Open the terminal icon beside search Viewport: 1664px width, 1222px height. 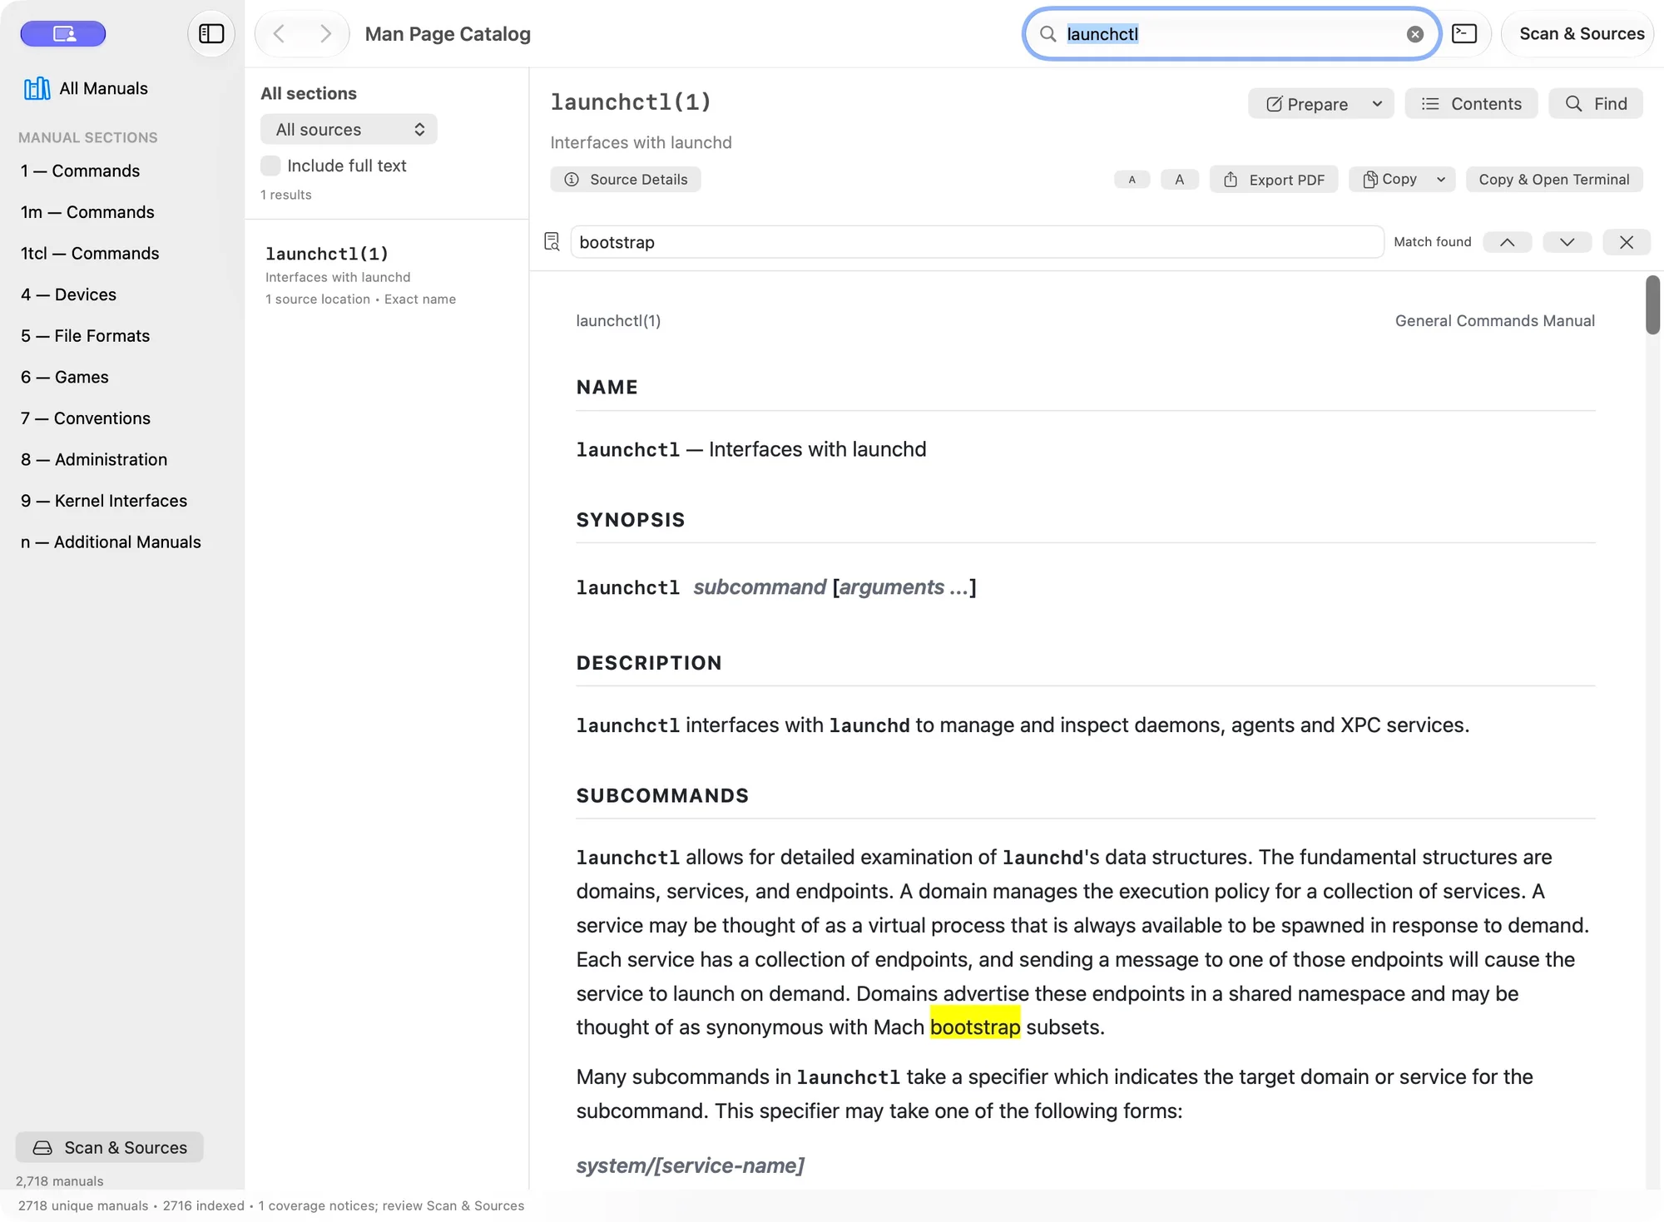click(1464, 34)
